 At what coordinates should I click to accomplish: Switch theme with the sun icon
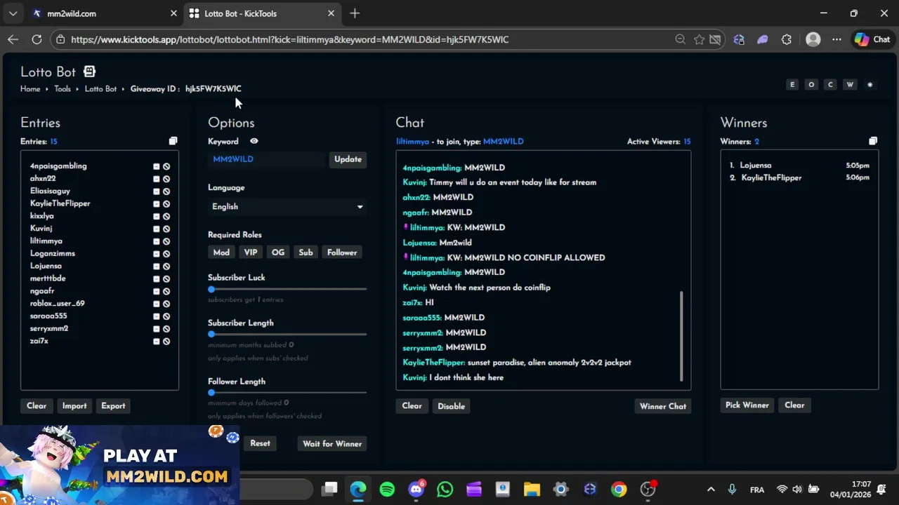(870, 85)
